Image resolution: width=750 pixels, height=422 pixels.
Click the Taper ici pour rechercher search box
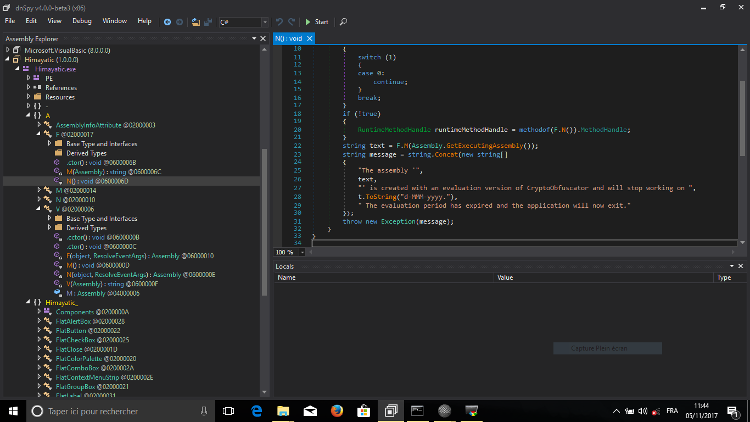121,411
